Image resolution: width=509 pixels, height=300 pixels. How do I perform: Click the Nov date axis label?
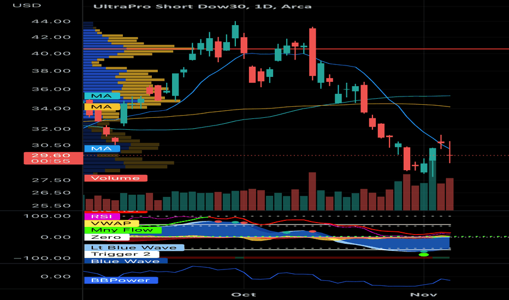[x=424, y=295]
